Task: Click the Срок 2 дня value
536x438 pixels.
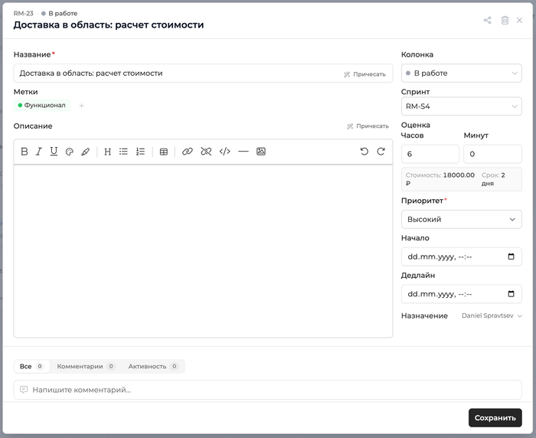Action: pyautogui.click(x=493, y=179)
